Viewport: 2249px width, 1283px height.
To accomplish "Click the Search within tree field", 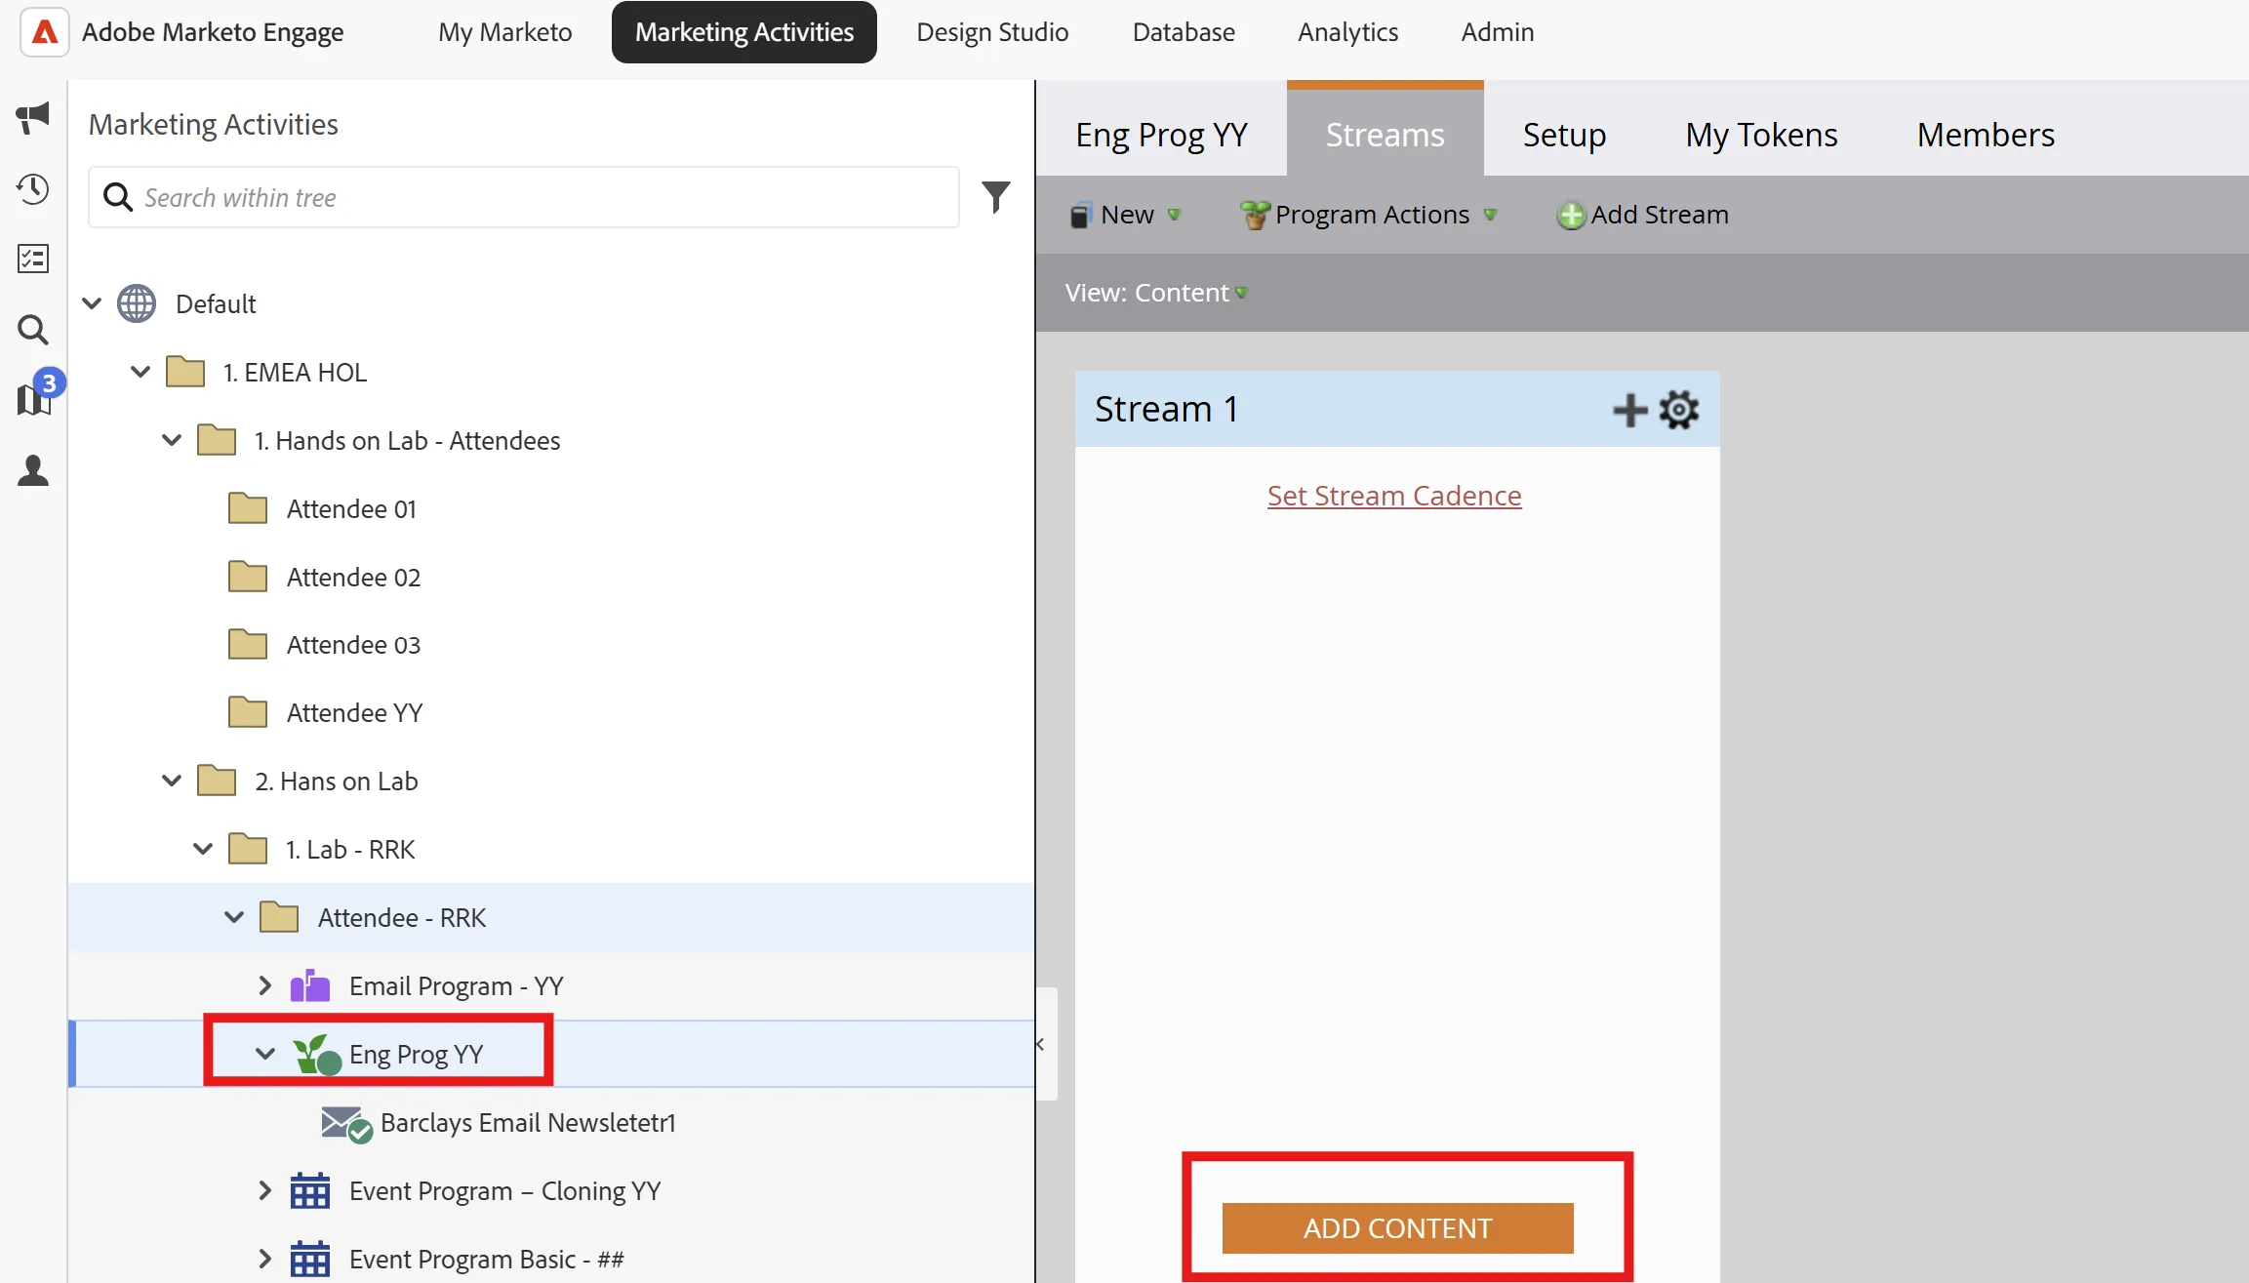I will pos(524,197).
